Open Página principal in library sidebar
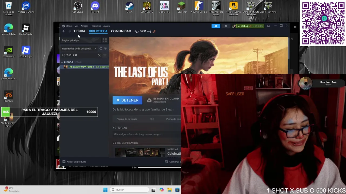Viewport: 346px width, 194px height. coord(71,40)
